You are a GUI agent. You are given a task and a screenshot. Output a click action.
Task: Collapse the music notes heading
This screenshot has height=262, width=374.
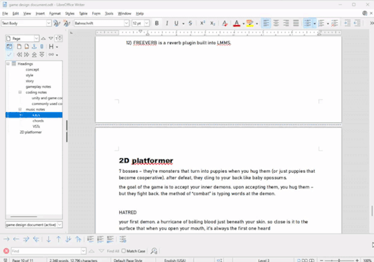coord(20,109)
